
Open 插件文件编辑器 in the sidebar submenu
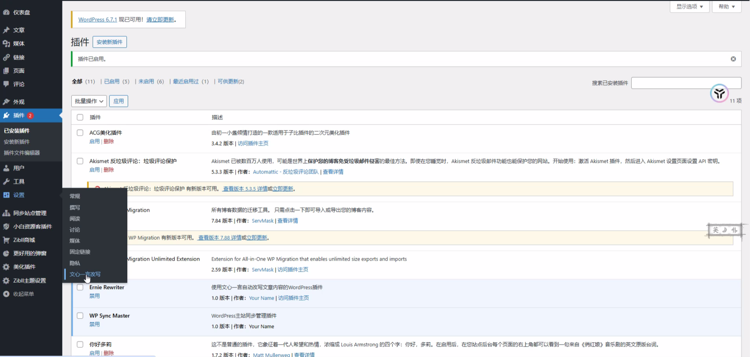click(22, 153)
